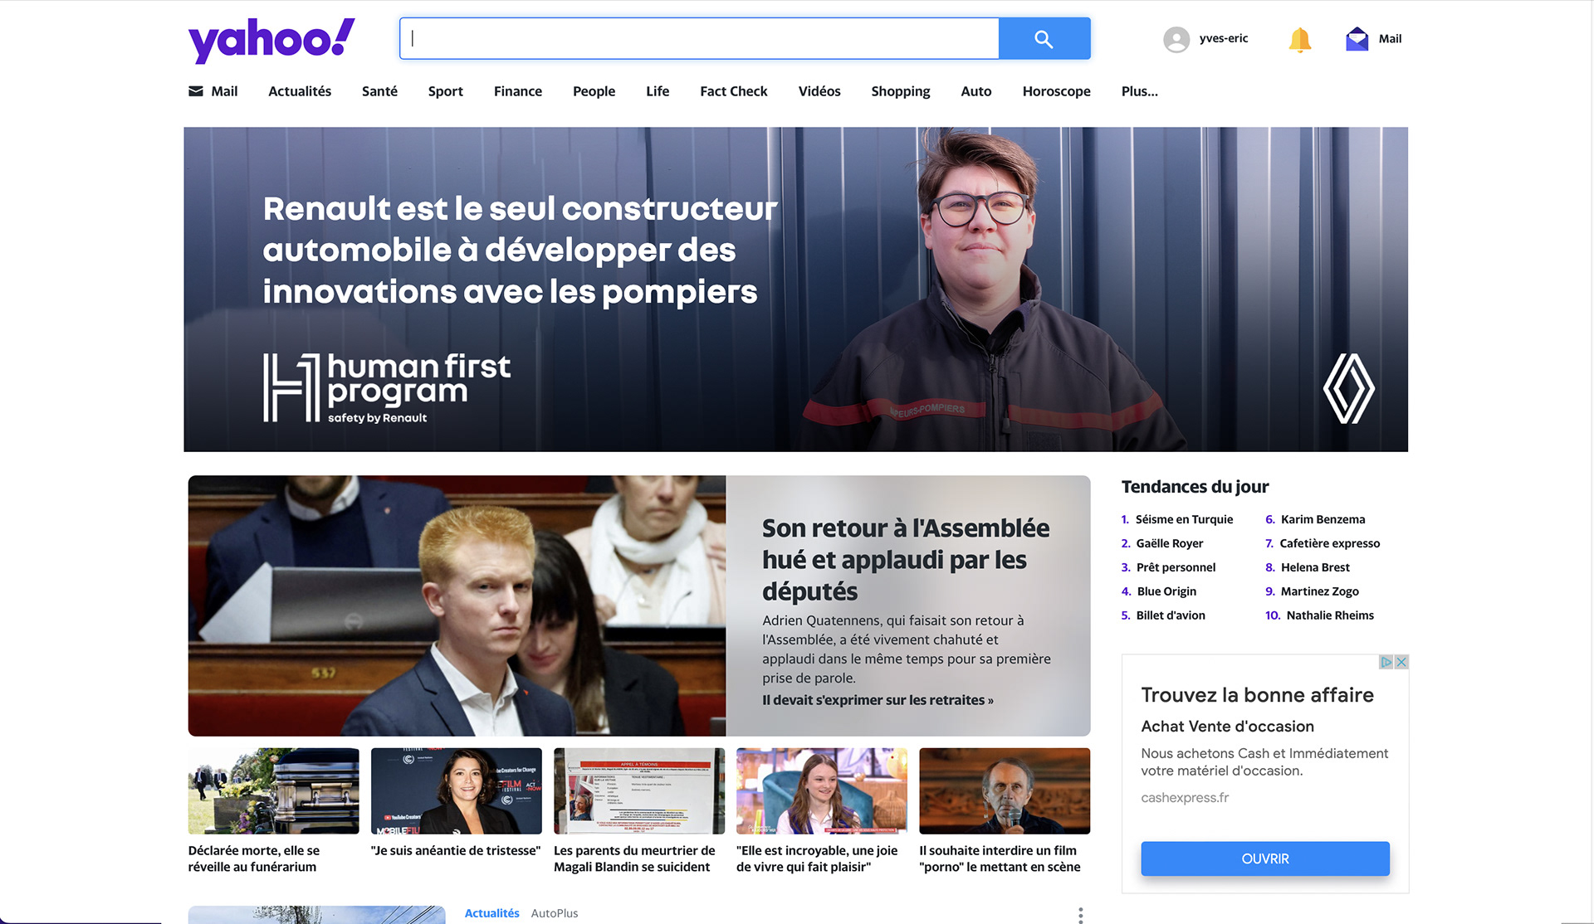Open Mail via the envelope icon at top right
Screen dimensions: 1594x924
1357,39
